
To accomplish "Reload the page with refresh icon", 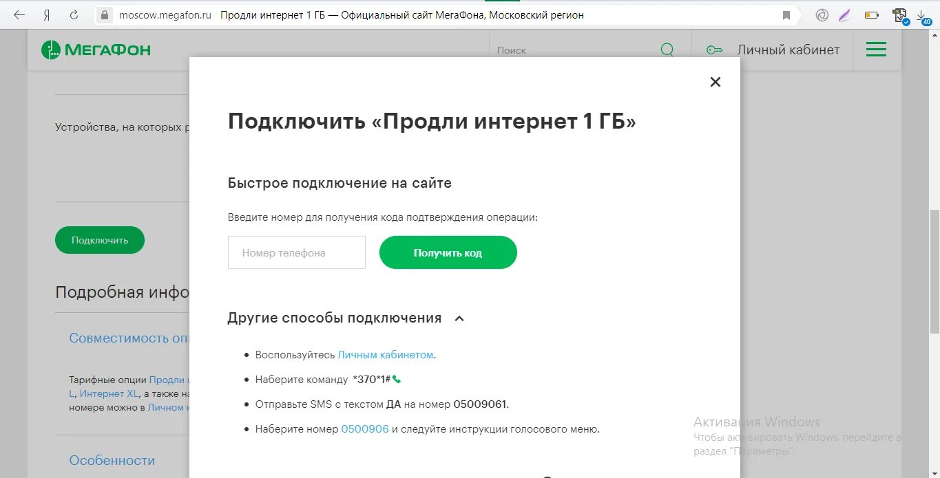I will [x=74, y=14].
